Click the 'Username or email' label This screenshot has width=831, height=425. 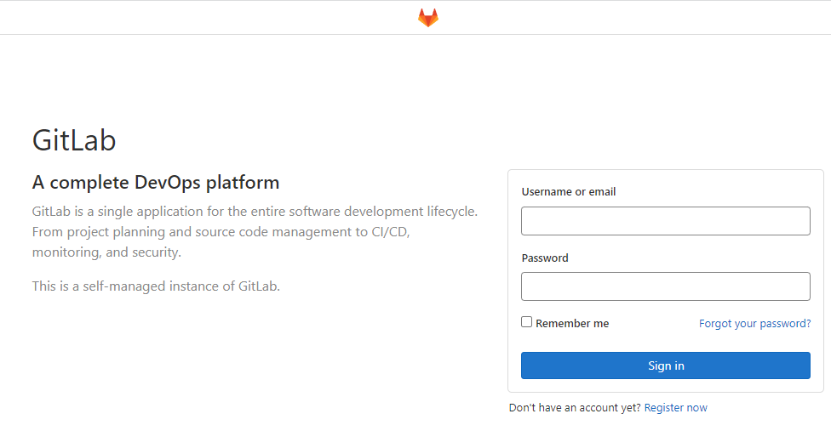[569, 191]
